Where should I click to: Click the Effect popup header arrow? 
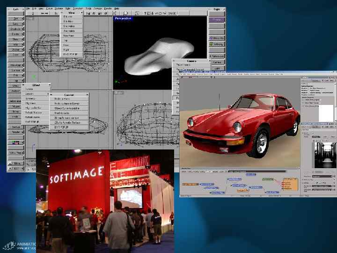[50, 85]
